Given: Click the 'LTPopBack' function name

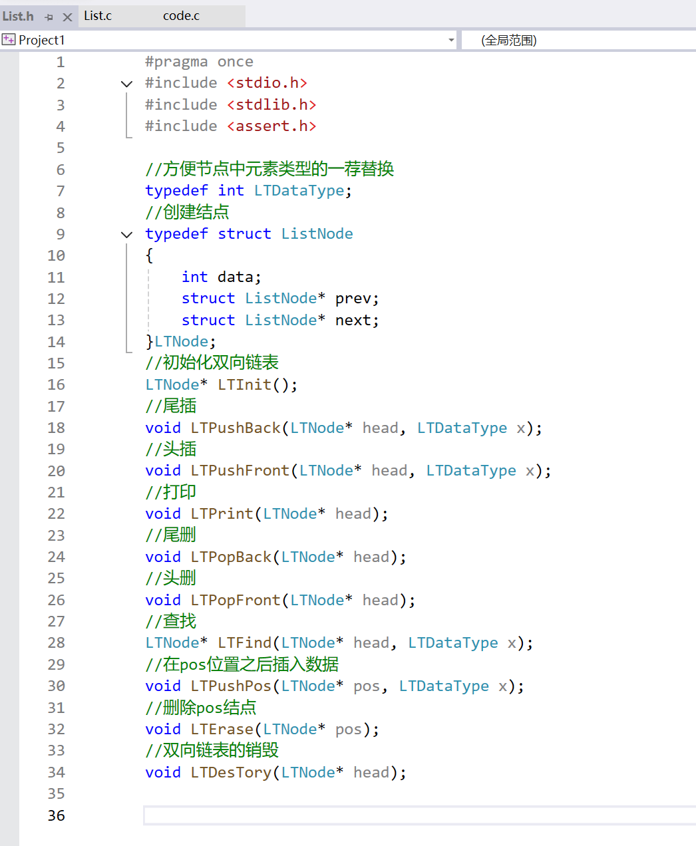Looking at the screenshot, I should (x=231, y=557).
